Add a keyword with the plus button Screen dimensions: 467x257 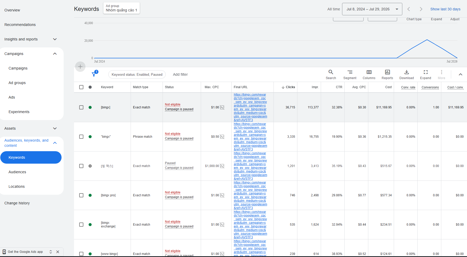80,67
